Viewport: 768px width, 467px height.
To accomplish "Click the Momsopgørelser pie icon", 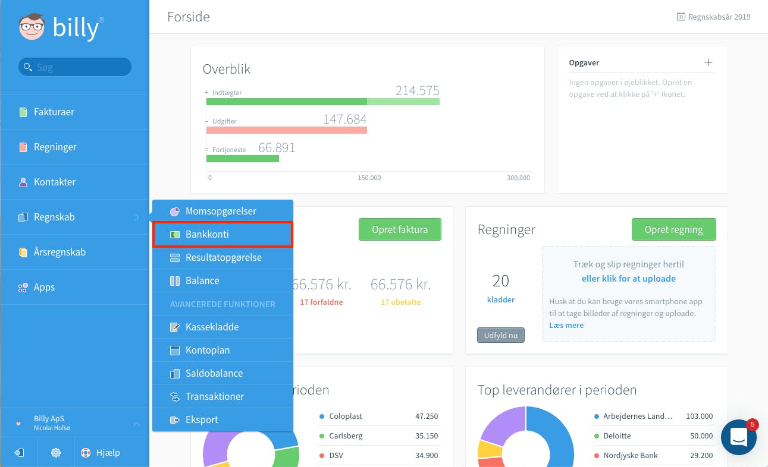I will coord(175,211).
